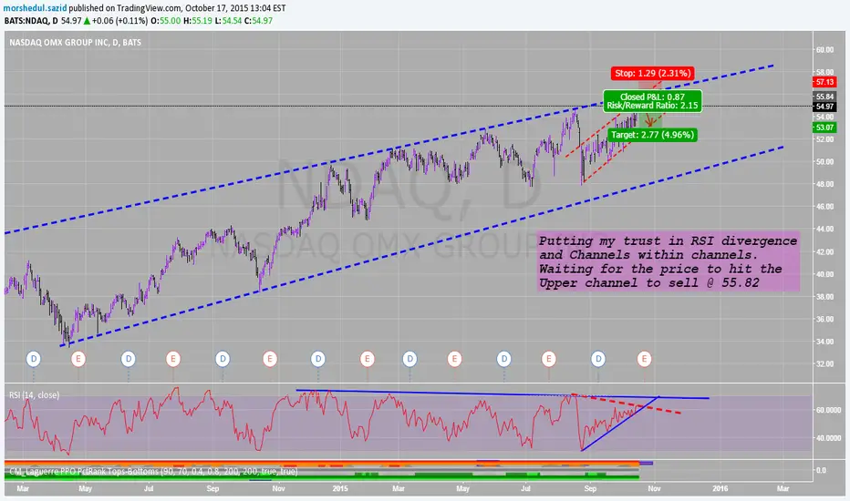Click the earnings E marker for July 2014
The width and height of the screenshot is (850, 501).
173,359
